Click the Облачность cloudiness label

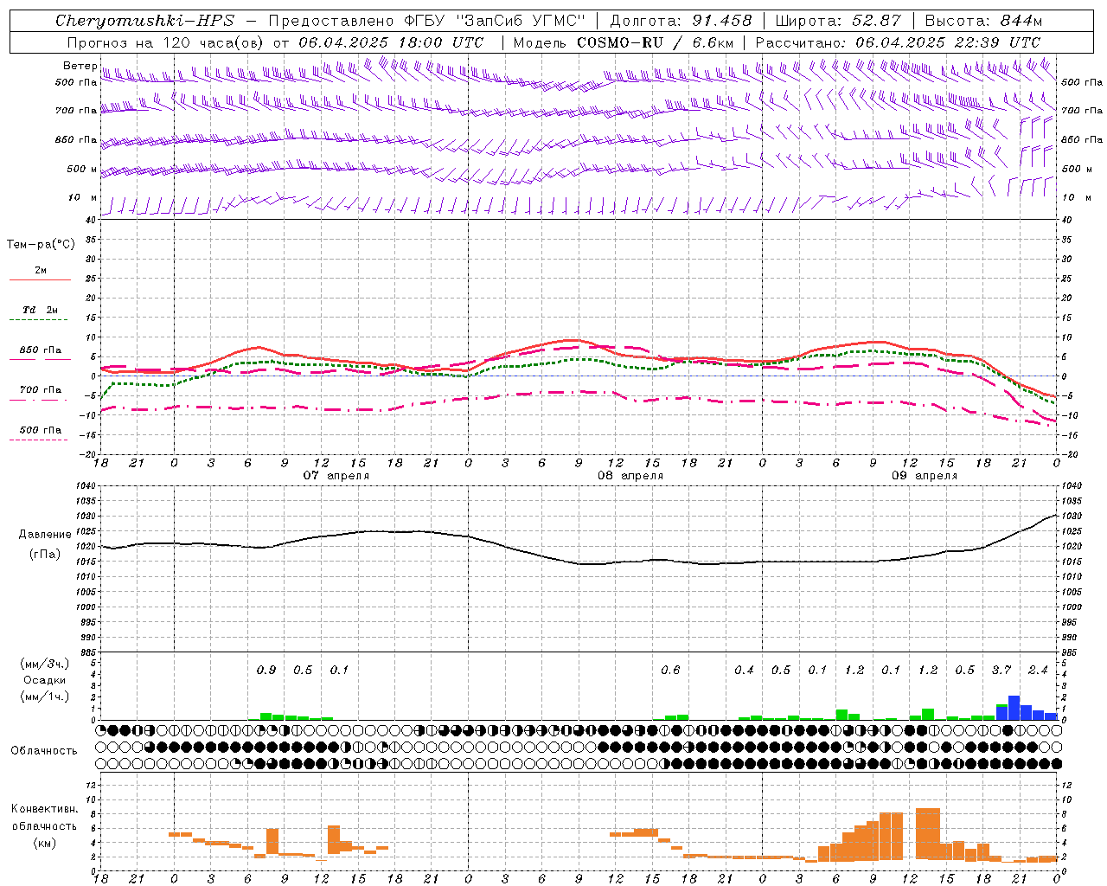pyautogui.click(x=44, y=751)
